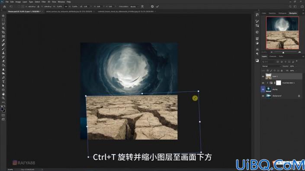The height and width of the screenshot is (171, 305).
Task: Toggle eye of layer below Hue/Saturation 1
Action: click(263, 89)
